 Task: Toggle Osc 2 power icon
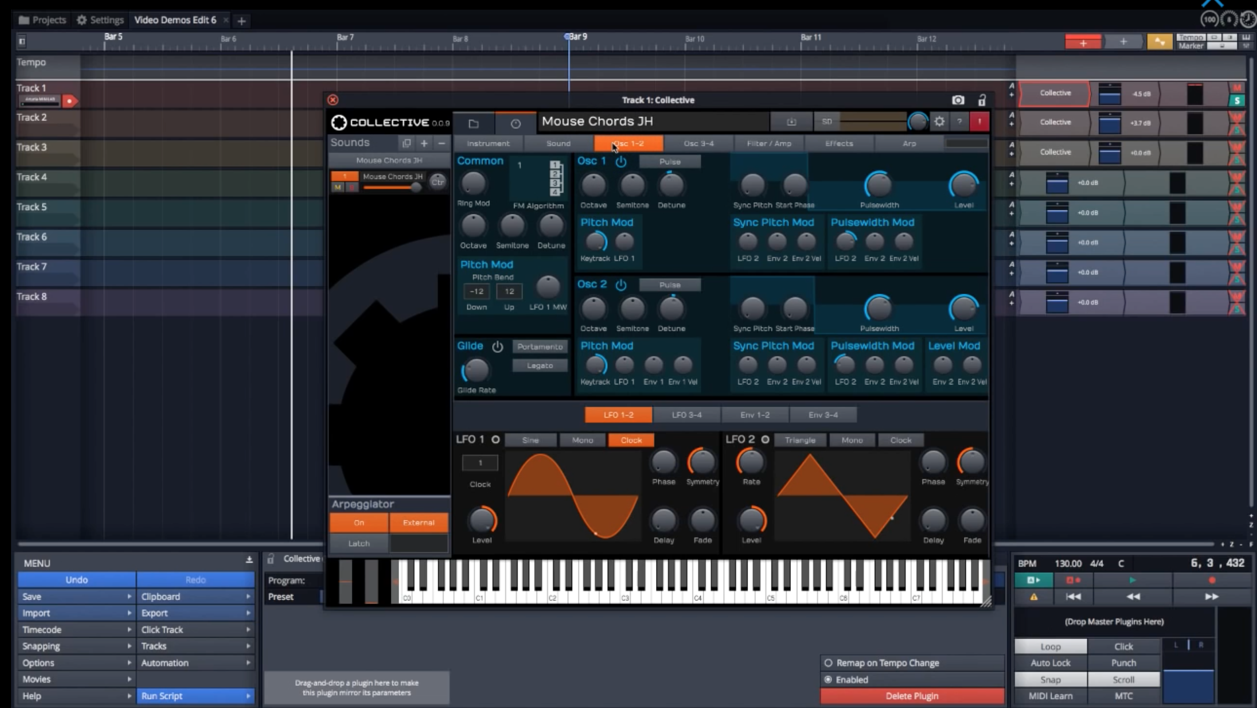pos(621,285)
